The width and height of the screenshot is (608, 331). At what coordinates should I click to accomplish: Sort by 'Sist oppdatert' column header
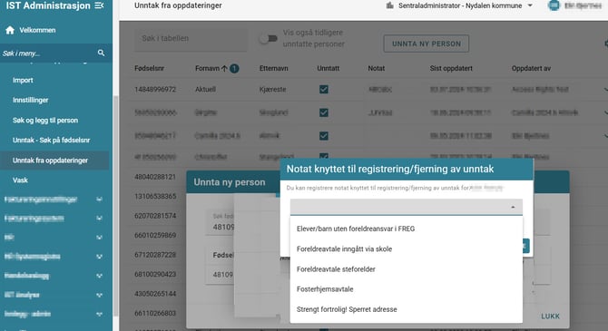click(x=451, y=68)
